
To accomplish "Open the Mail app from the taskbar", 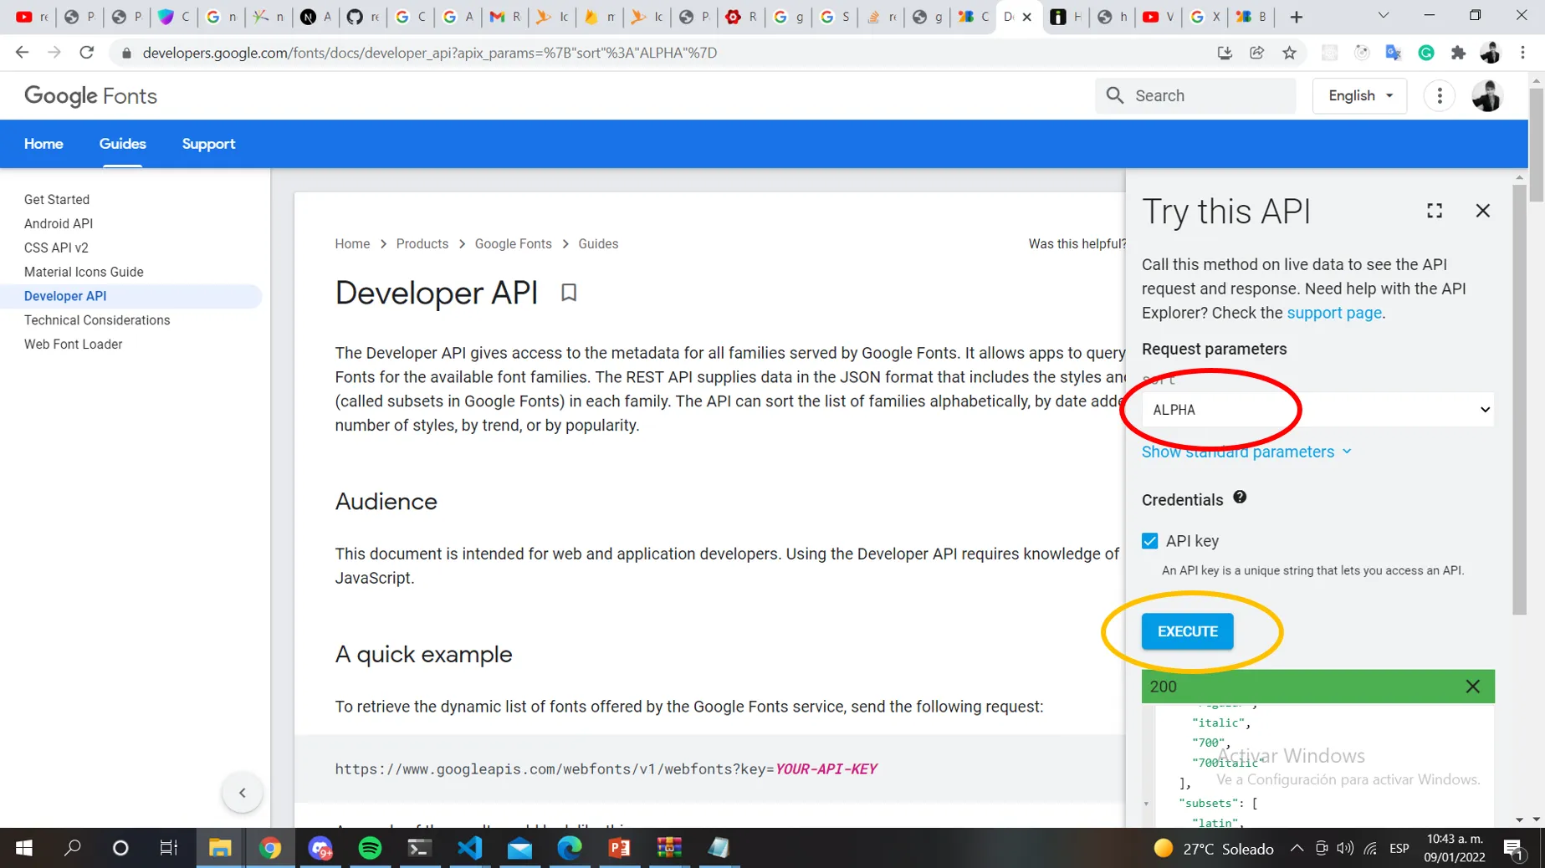I will 519,848.
